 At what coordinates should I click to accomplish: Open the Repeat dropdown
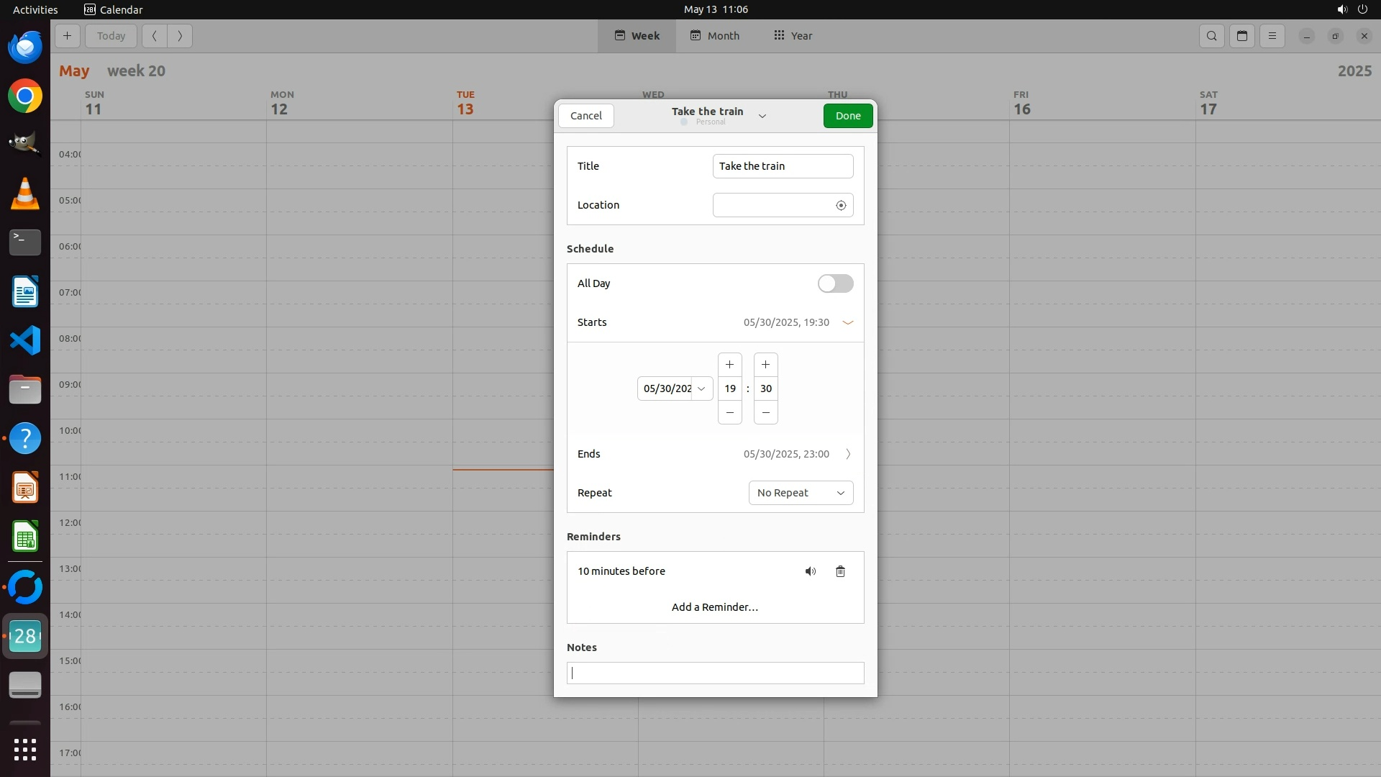coord(801,494)
